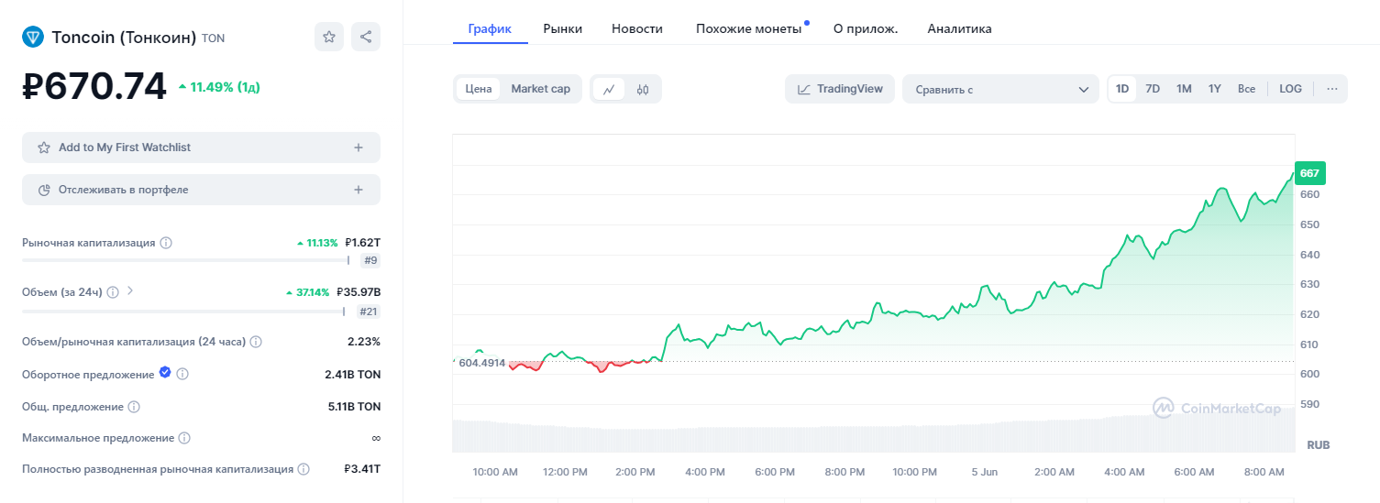The image size is (1380, 503).
Task: Click info icon beside Рыночная капитализация
Action: coord(166,244)
